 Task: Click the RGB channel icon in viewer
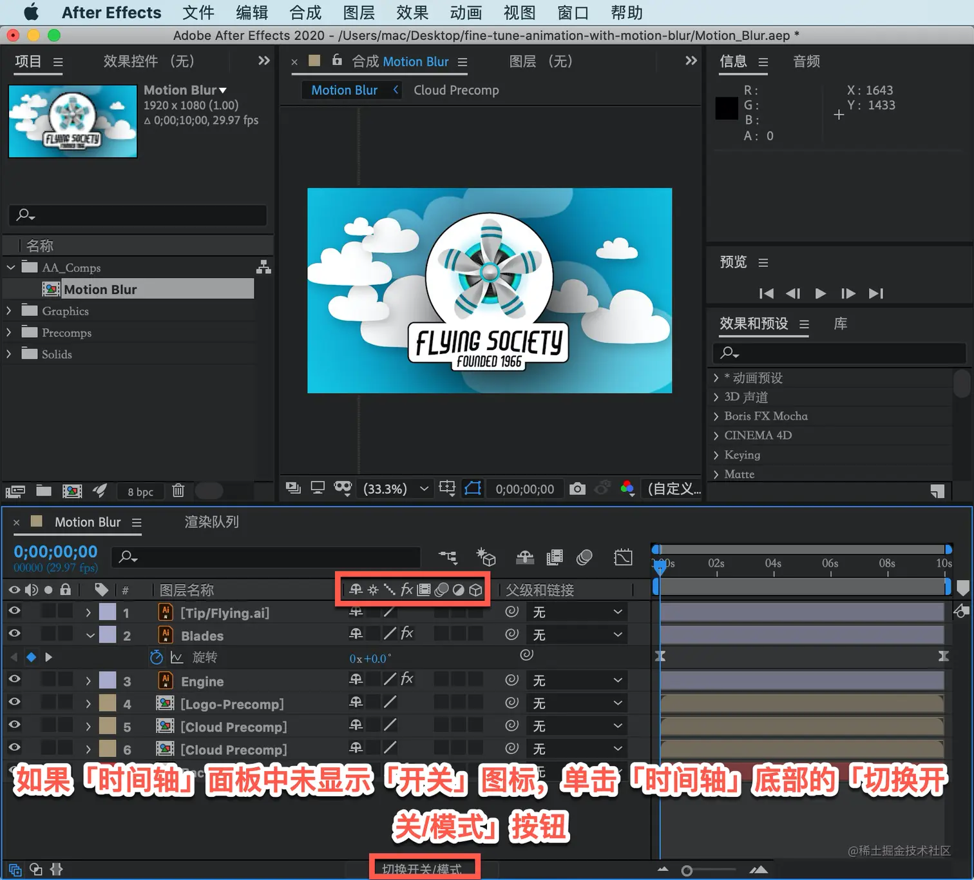627,488
